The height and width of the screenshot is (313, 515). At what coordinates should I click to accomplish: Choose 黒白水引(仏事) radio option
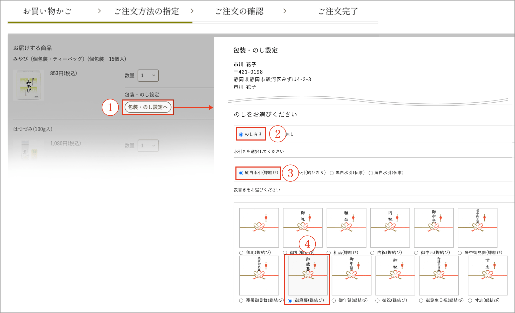[x=332, y=173]
